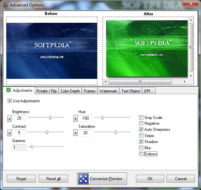
Task: Click the After preview horizontal scrollbar thumb
Action: (140, 82)
